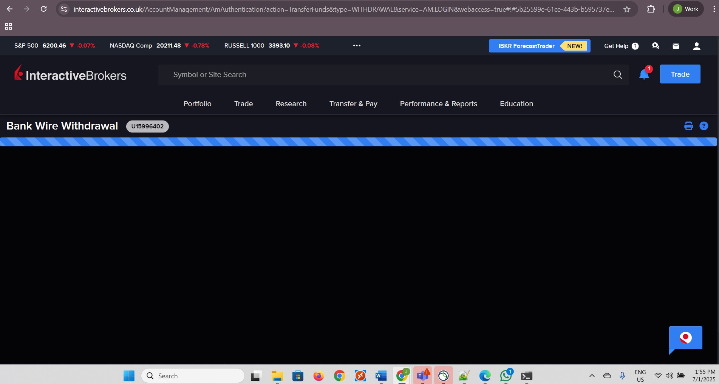Go back using the browser back arrow
Viewport: 719px width, 384px height.
[10, 9]
